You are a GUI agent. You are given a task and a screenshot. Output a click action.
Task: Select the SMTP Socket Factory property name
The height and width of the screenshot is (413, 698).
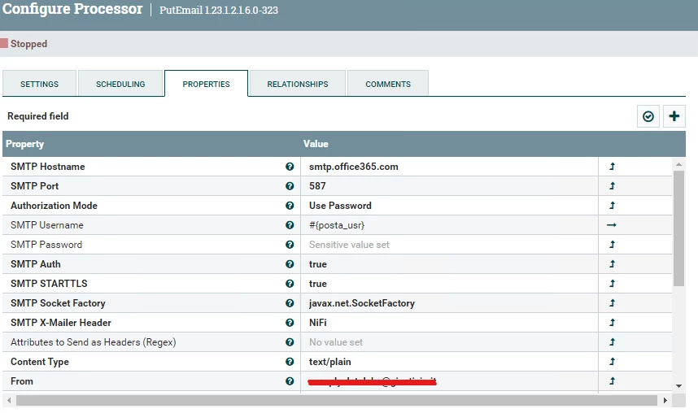pos(58,303)
